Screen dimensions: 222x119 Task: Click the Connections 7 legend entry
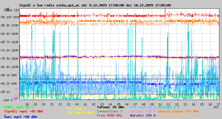click(109, 111)
